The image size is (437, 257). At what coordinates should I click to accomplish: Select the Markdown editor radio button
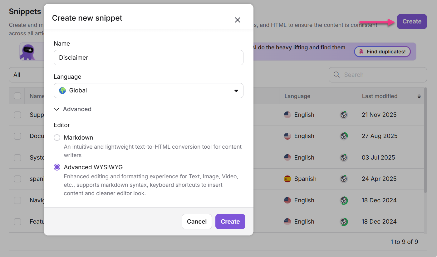click(x=57, y=137)
